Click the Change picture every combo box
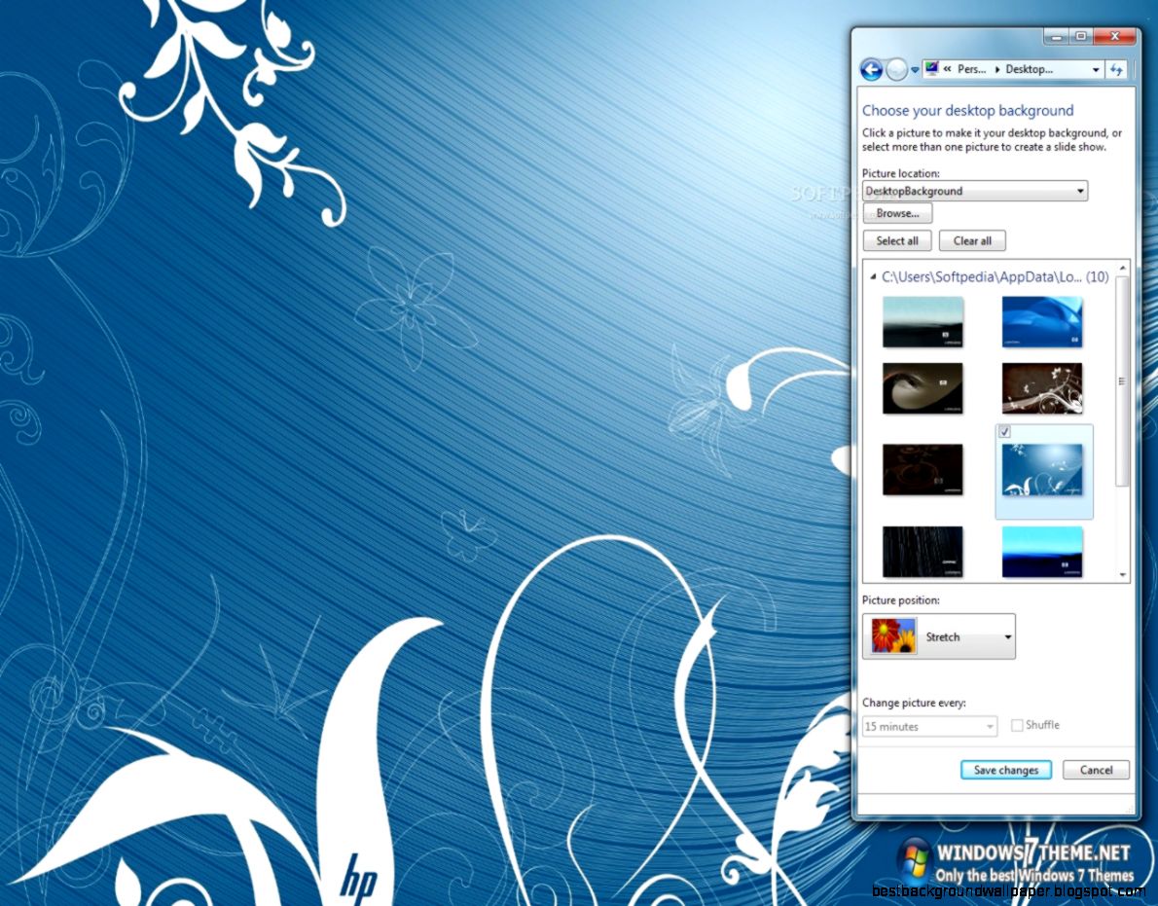This screenshot has height=906, width=1158. [x=929, y=726]
